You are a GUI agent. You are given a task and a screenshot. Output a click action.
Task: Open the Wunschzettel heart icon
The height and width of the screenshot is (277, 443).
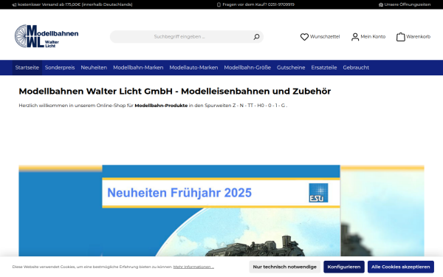304,37
